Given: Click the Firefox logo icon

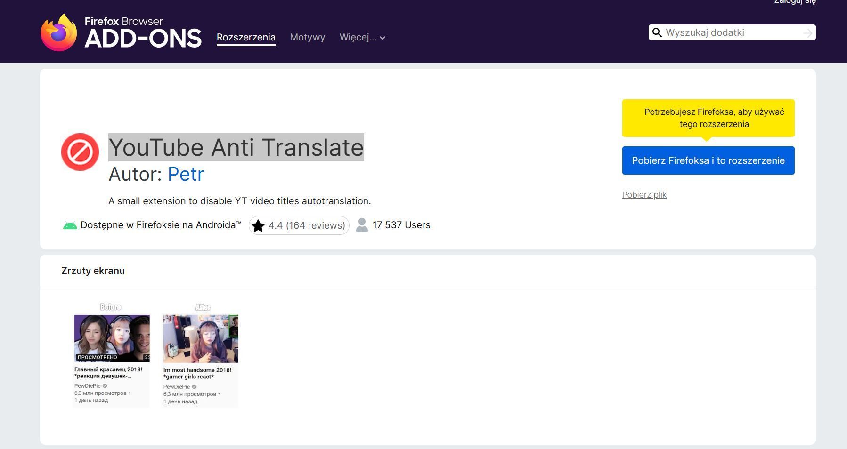Looking at the screenshot, I should point(58,32).
